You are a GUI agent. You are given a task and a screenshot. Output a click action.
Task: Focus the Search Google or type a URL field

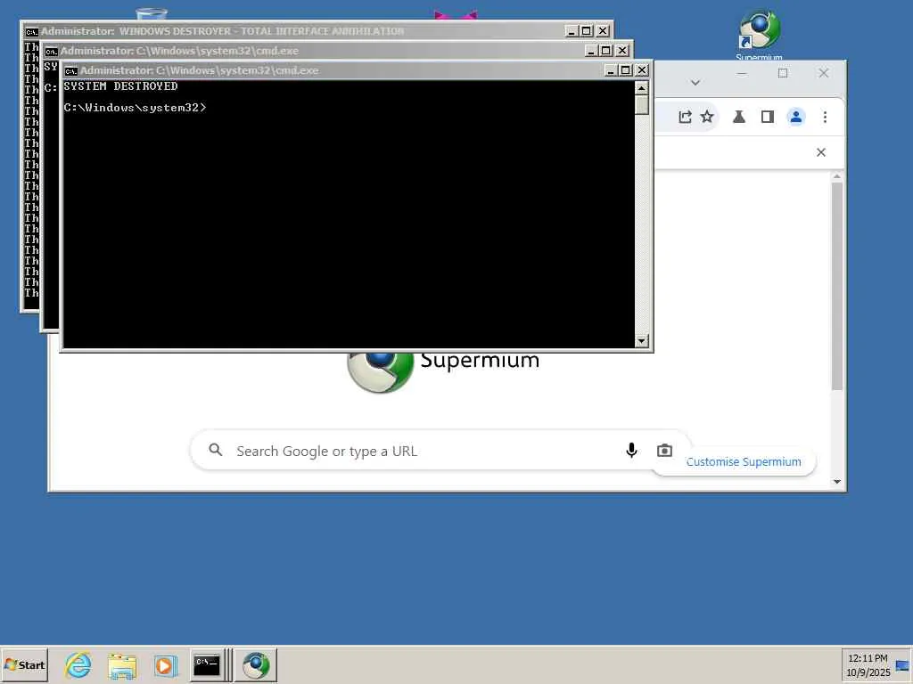click(x=440, y=450)
